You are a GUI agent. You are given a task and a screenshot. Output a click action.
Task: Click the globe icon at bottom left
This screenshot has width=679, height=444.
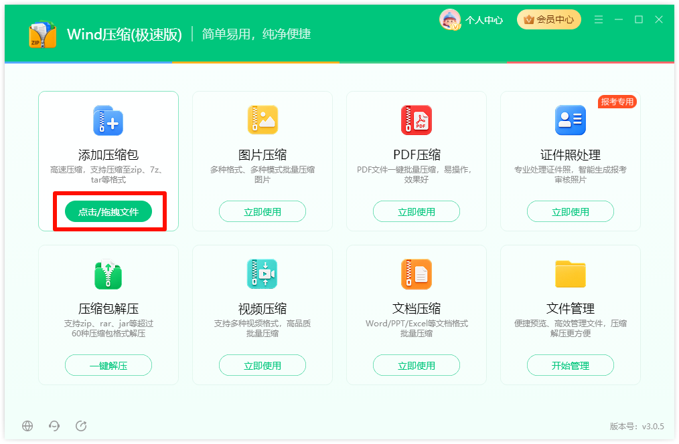tap(27, 426)
